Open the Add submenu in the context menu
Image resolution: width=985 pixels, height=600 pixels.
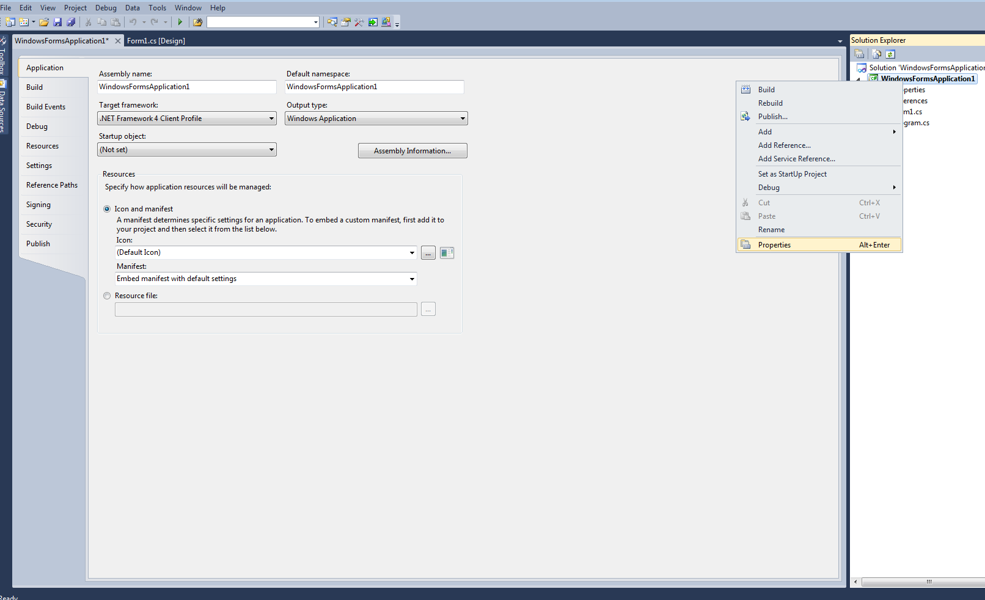point(819,132)
